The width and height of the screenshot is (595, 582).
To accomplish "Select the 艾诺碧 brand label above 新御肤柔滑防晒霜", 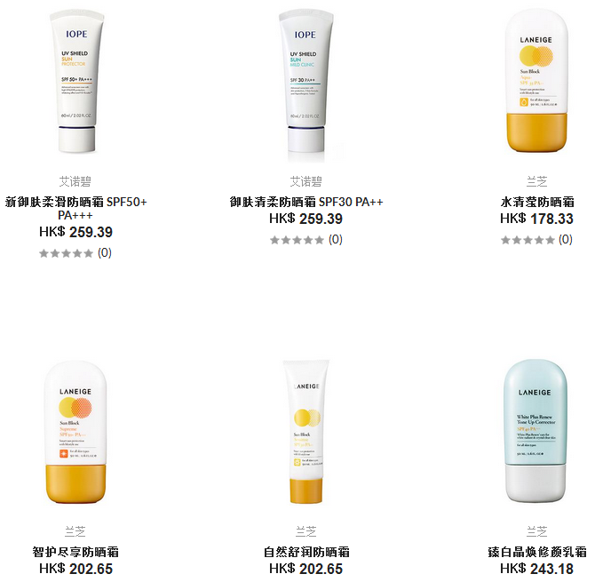I will (x=75, y=181).
